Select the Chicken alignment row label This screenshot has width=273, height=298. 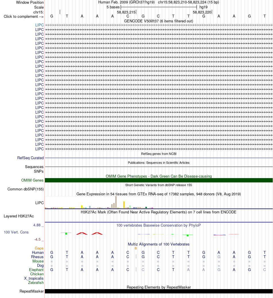(x=37, y=274)
